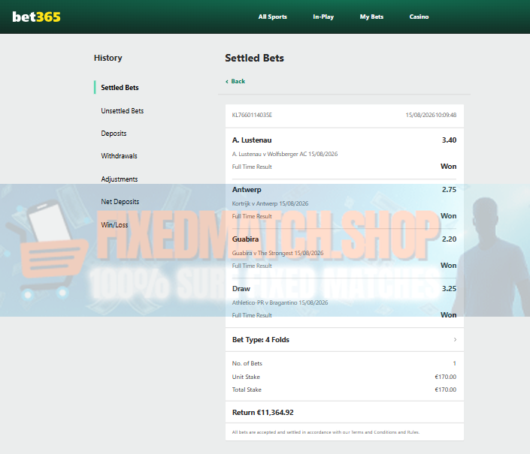Click the A. Lustenau selection
The width and height of the screenshot is (530, 454).
[252, 140]
